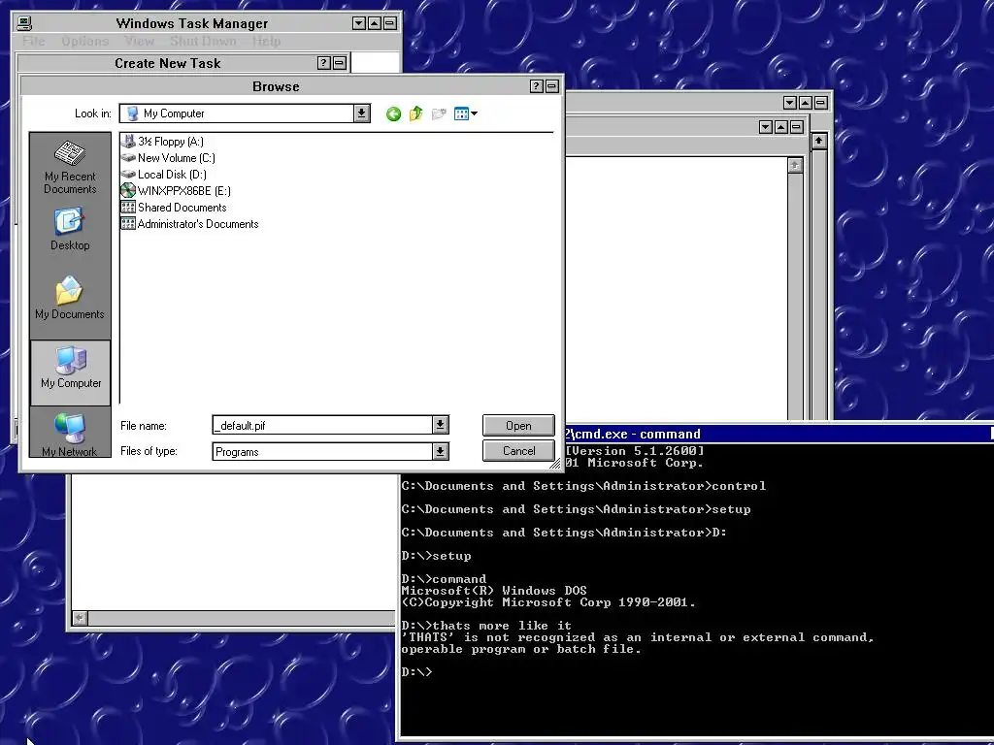994x745 pixels.
Task: Select My Documents in the places bar
Action: click(70, 298)
